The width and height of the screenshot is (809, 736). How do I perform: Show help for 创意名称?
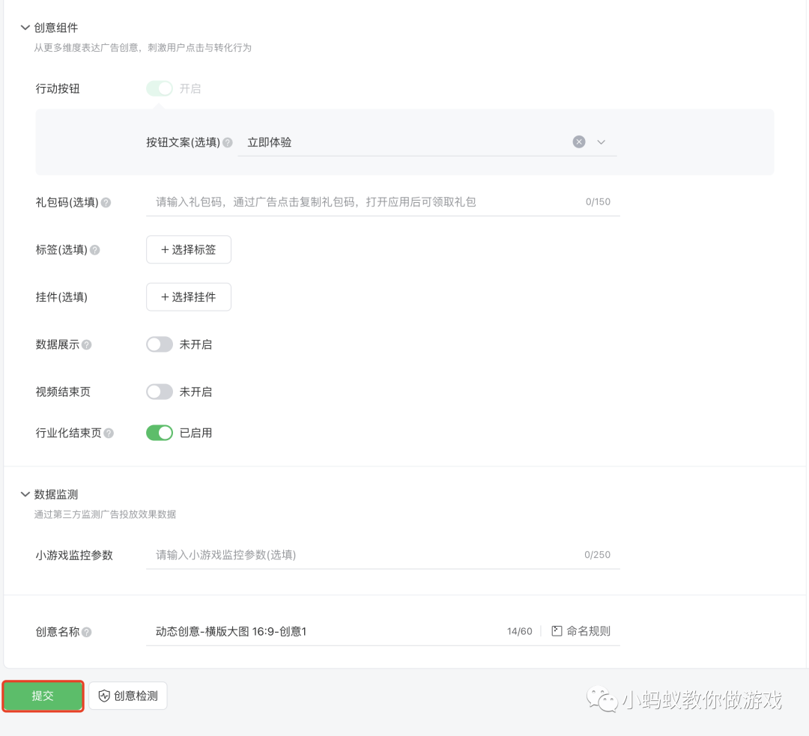tap(87, 632)
